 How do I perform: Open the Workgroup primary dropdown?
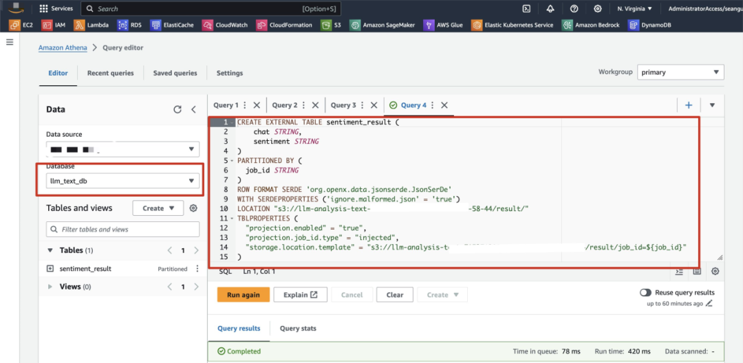coord(680,72)
